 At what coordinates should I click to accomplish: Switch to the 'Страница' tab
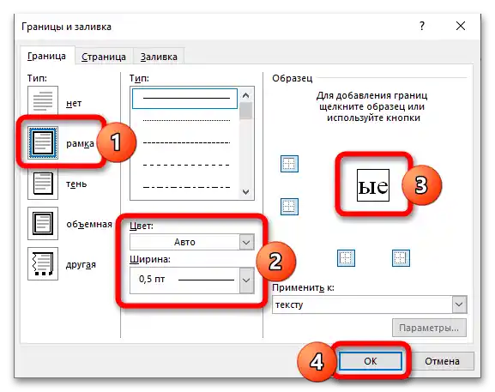pyautogui.click(x=104, y=57)
